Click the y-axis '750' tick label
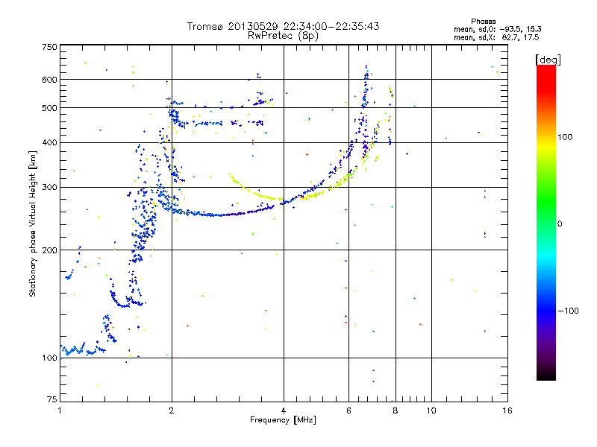597x447 pixels. coord(49,47)
